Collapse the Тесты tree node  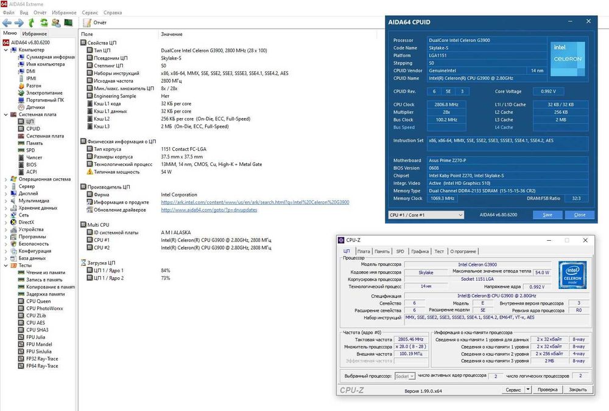pos(6,265)
